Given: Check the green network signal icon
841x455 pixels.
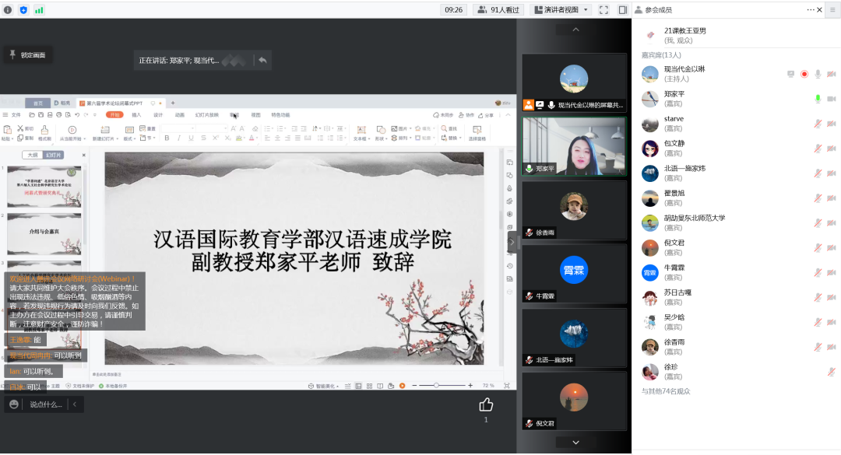Looking at the screenshot, I should [39, 10].
